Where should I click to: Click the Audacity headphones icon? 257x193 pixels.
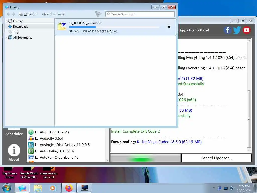click(31, 138)
